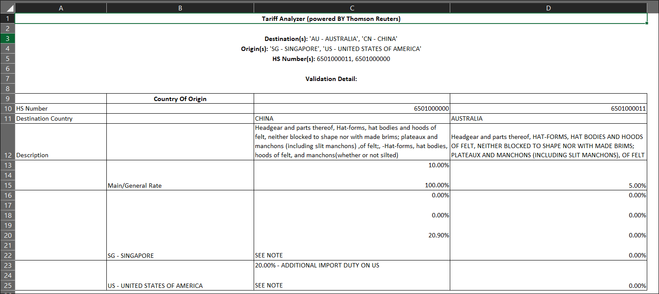Image resolution: width=659 pixels, height=294 pixels.
Task: Select column D header
Action: (548, 8)
